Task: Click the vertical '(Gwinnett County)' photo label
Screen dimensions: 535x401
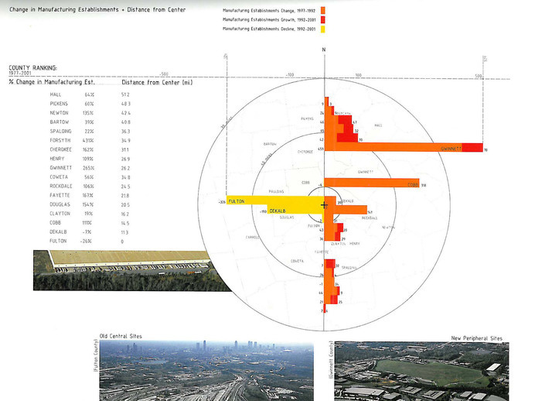Action: pyautogui.click(x=331, y=360)
